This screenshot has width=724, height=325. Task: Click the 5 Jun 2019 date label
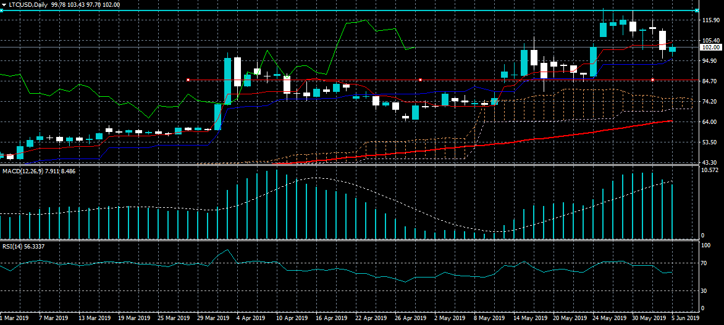point(685,318)
